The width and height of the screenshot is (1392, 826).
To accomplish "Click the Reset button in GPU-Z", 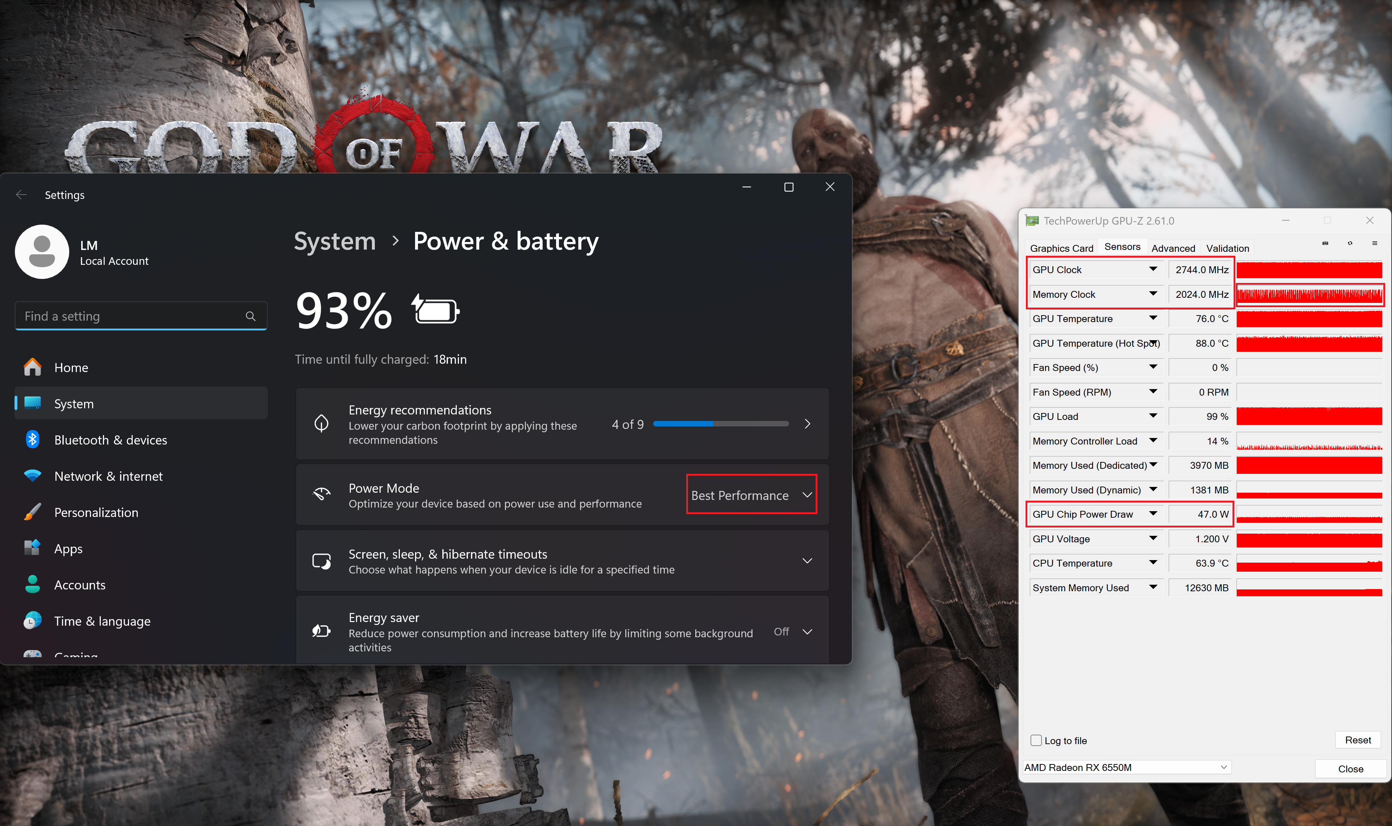I will tap(1358, 740).
